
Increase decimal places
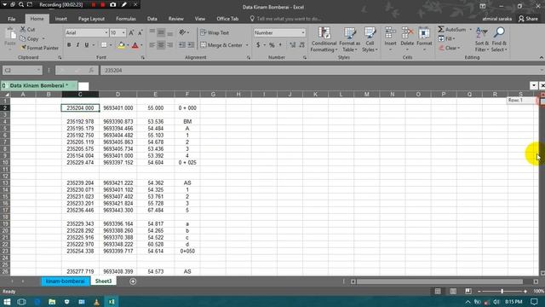click(x=293, y=45)
